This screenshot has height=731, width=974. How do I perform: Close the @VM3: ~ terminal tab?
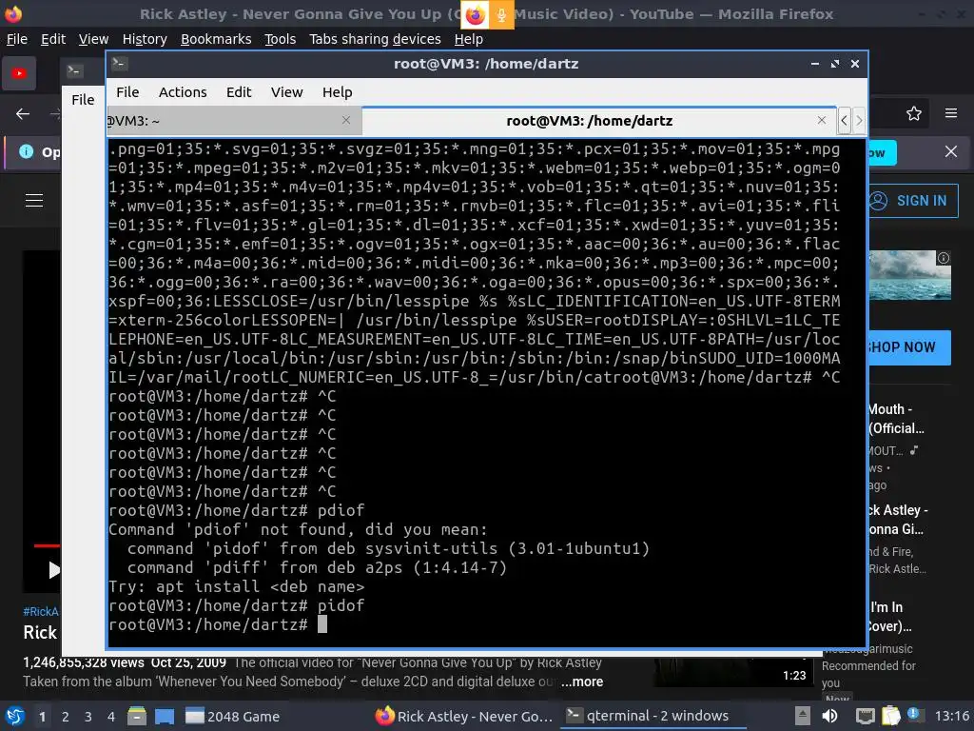pos(346,120)
